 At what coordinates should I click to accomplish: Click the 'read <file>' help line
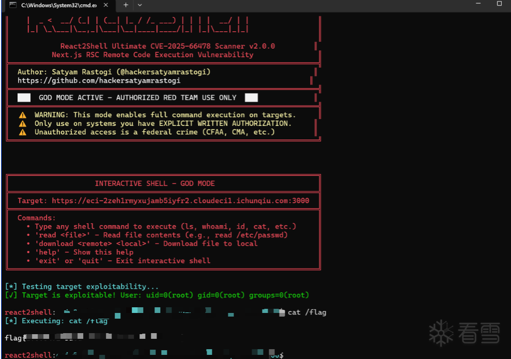[157, 235]
